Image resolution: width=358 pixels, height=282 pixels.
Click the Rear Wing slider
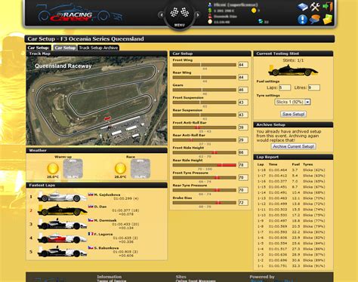click(x=205, y=78)
